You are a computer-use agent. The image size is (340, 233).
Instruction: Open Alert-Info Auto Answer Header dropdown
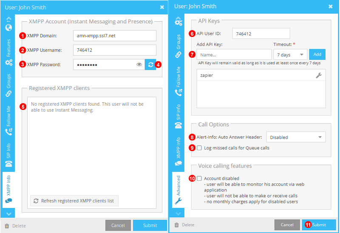pyautogui.click(x=296, y=137)
